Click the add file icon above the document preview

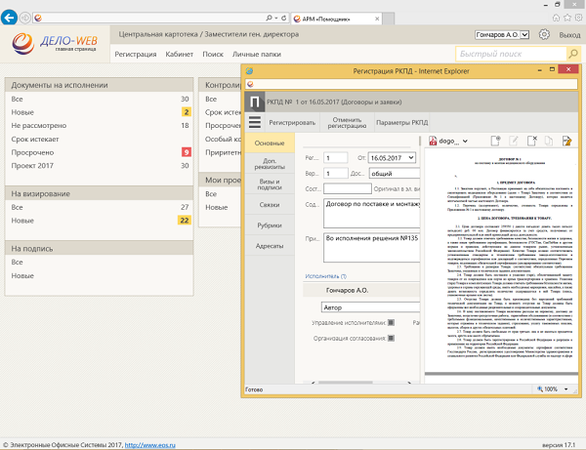click(495, 141)
